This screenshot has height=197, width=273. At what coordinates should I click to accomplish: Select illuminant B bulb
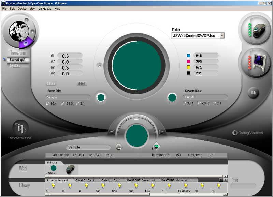coord(70,186)
